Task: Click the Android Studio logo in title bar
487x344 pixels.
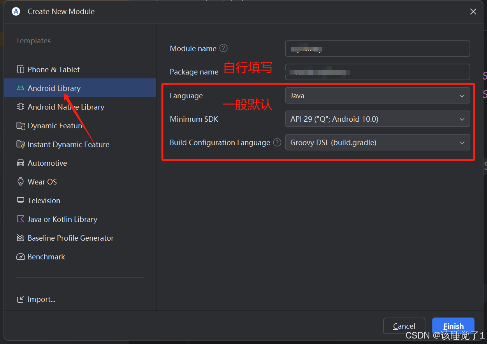Action: tap(16, 11)
